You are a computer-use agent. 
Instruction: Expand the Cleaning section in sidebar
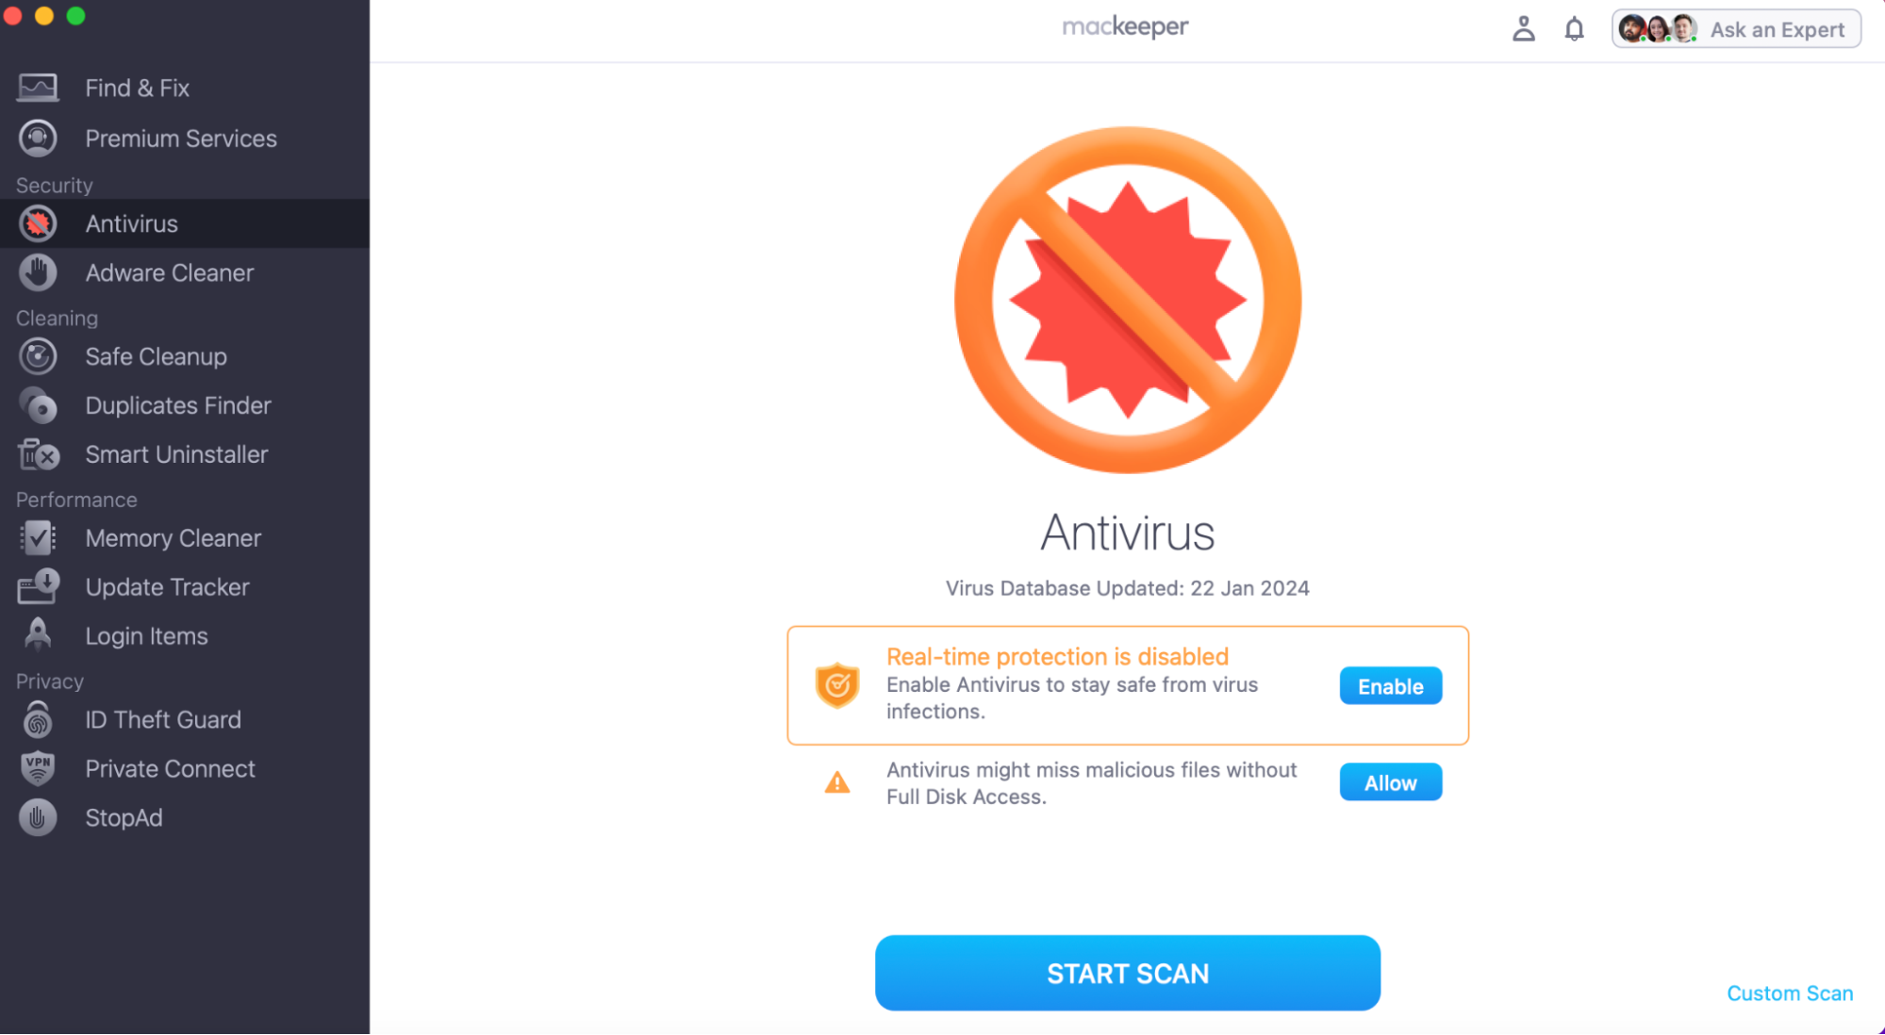click(56, 318)
